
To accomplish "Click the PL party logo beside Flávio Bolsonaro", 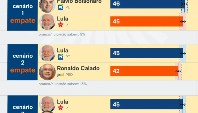I will (60, 7).
